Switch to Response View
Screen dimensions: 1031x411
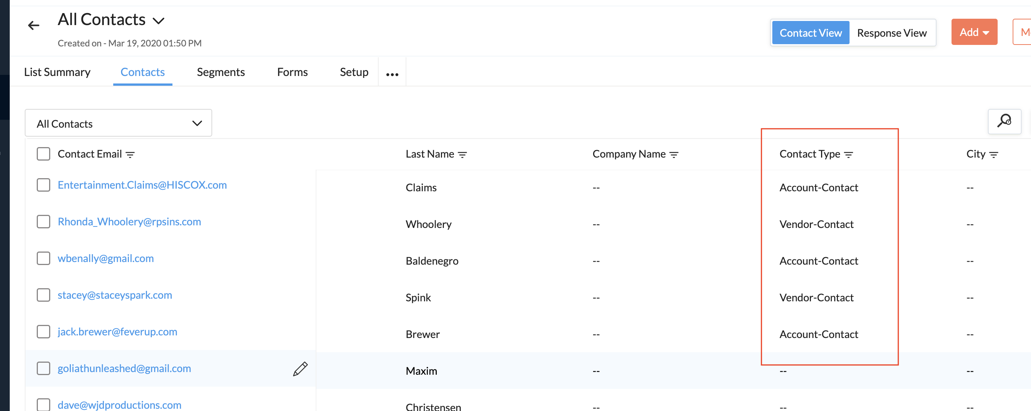[x=892, y=33]
